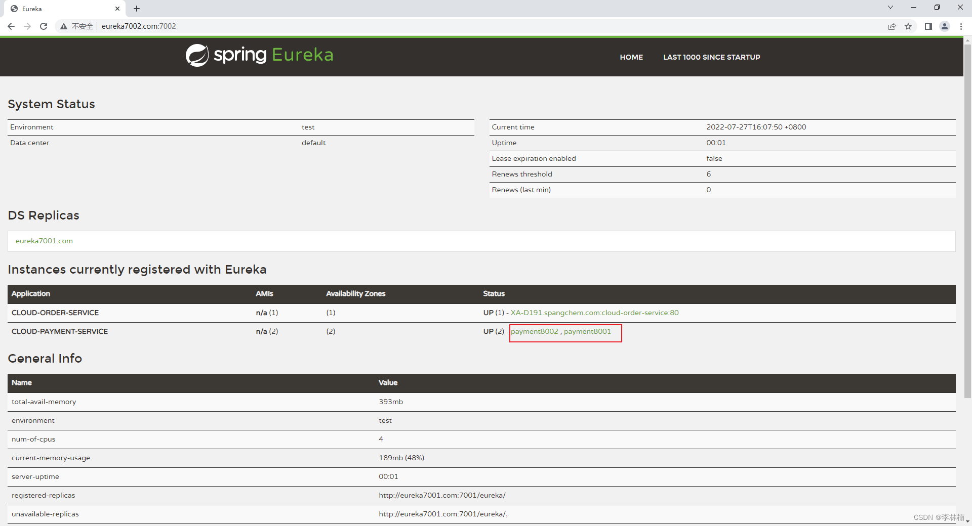The height and width of the screenshot is (526, 972).
Task: Click the Uptime label in System Status
Action: pos(504,143)
